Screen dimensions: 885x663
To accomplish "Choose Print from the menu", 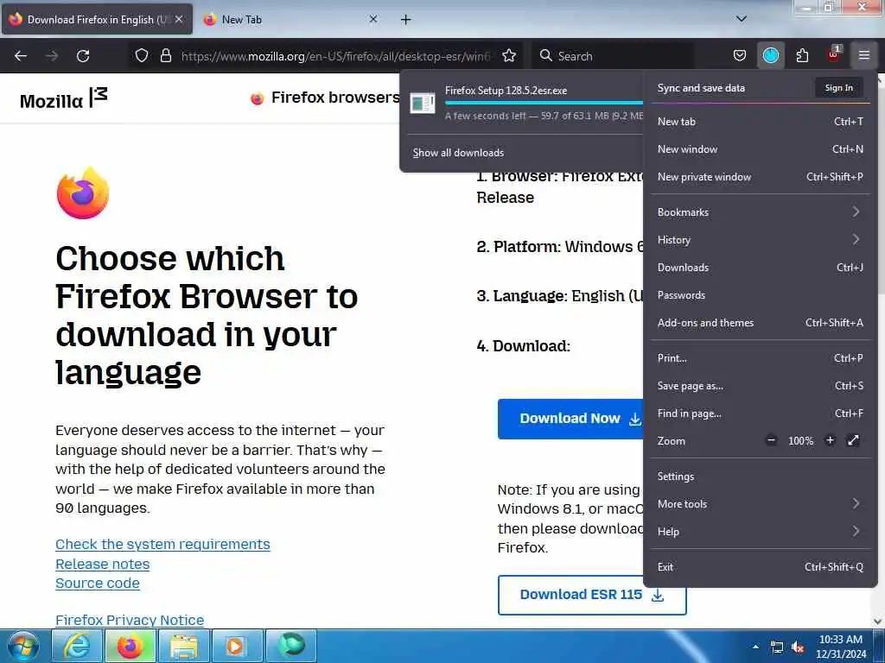I will [x=761, y=358].
